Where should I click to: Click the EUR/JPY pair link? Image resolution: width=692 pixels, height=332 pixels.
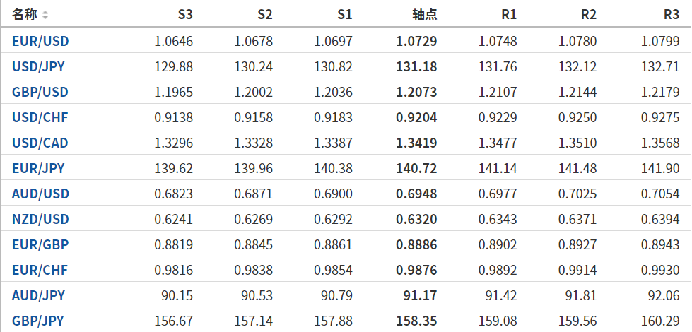click(38, 169)
